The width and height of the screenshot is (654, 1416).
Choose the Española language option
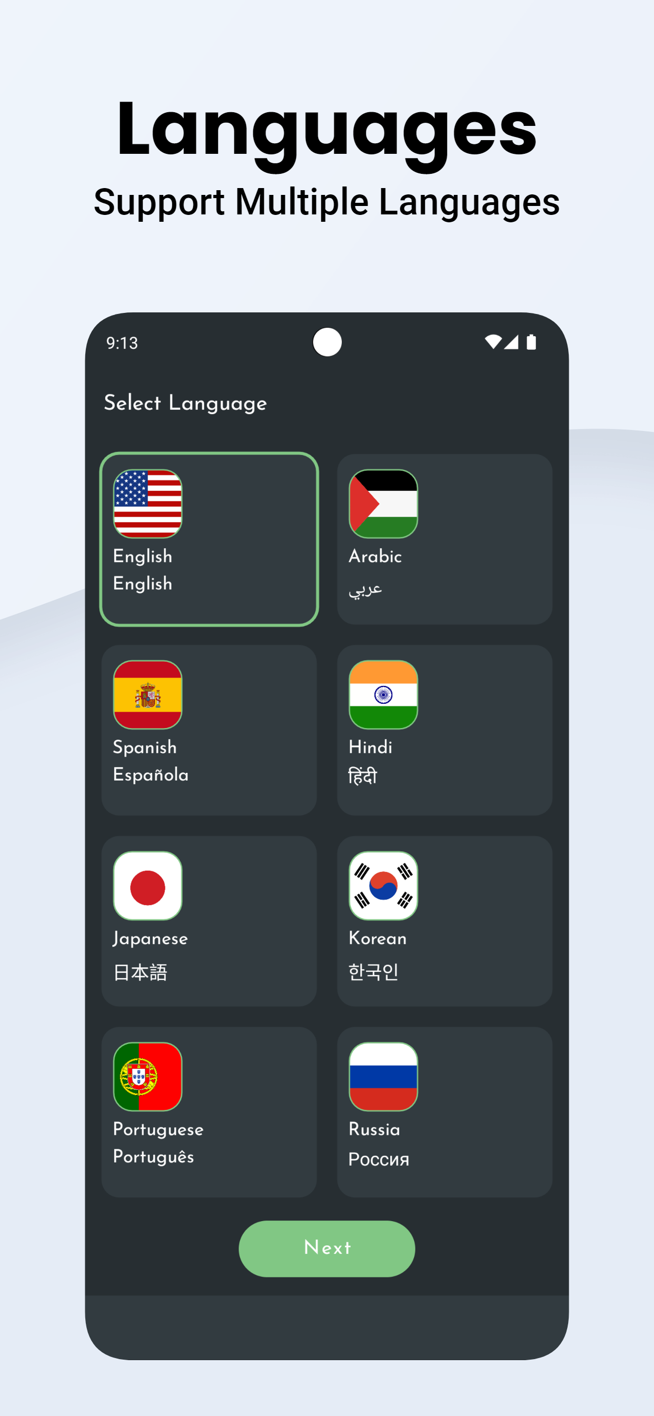151,774
